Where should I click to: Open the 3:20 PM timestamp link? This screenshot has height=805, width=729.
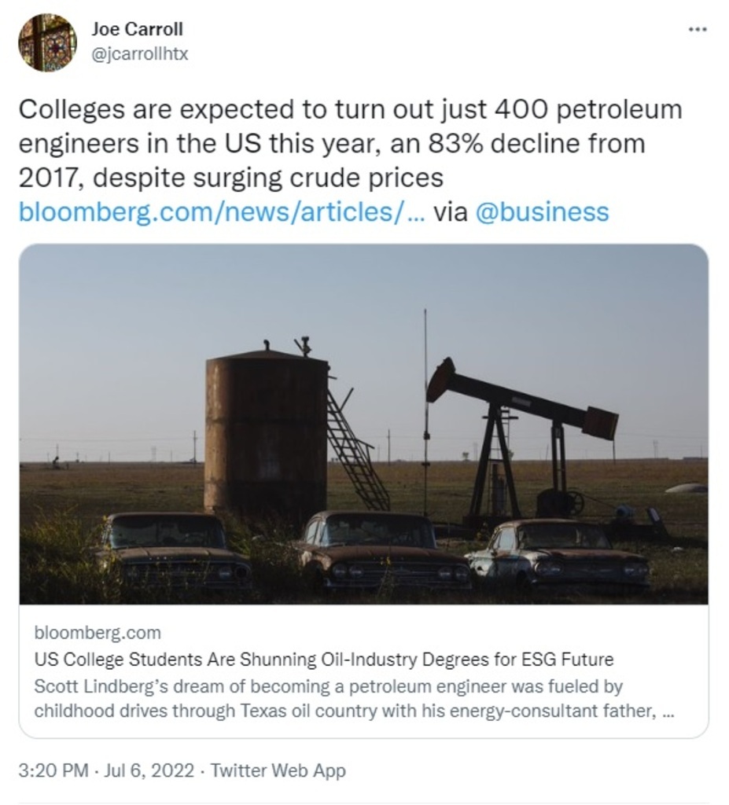click(52, 770)
